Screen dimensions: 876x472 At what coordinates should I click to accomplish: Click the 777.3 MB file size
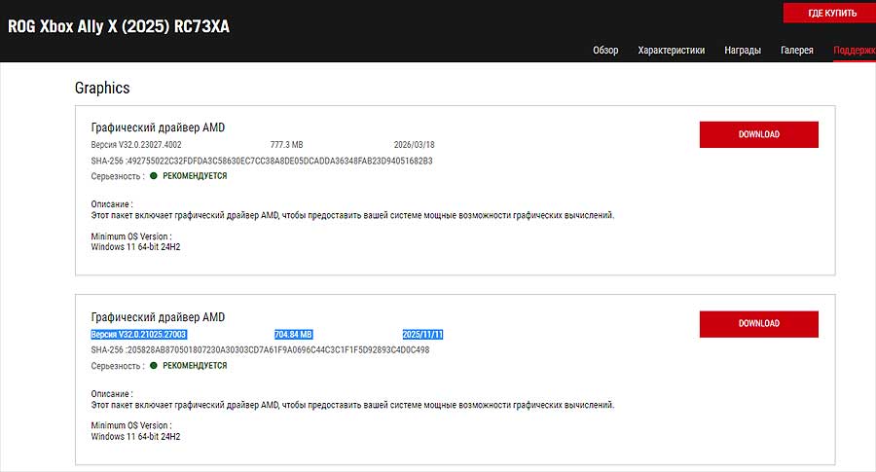286,145
